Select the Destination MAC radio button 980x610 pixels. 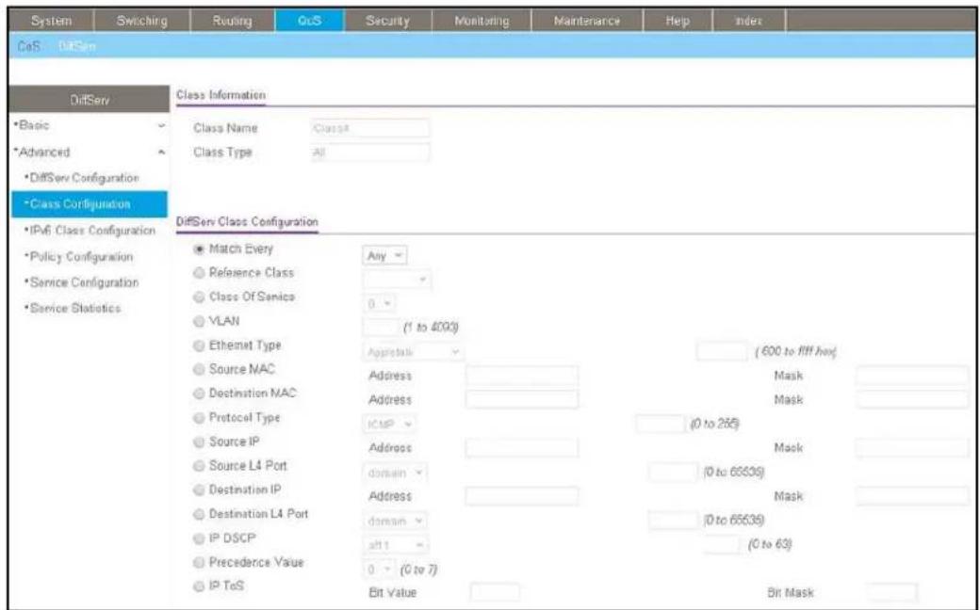[x=199, y=394]
